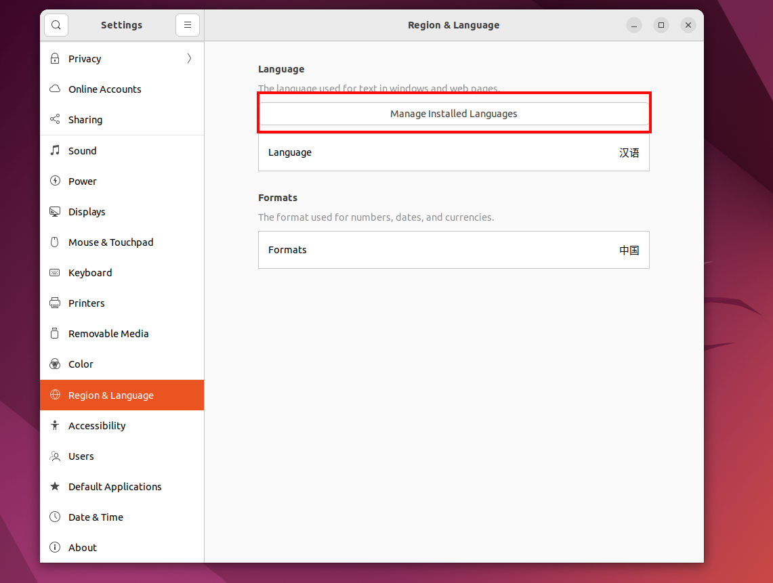The image size is (773, 583).
Task: Click the Default Applications star icon
Action: (56, 486)
